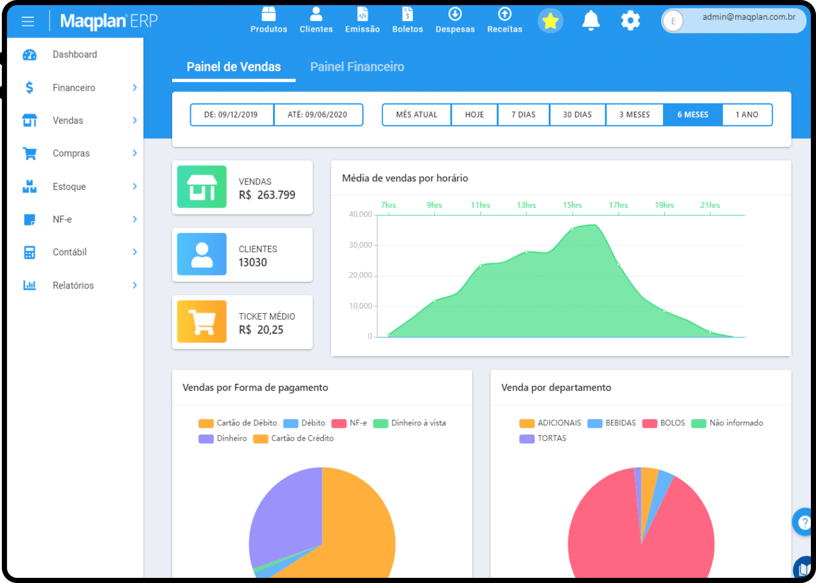Select the 1 ANO period

[x=747, y=115]
